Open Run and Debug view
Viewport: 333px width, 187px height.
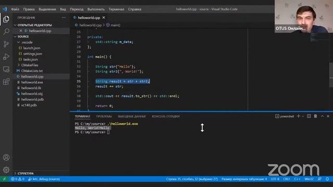coord(6,57)
